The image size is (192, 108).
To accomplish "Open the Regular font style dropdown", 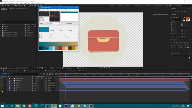I will 177,20.
